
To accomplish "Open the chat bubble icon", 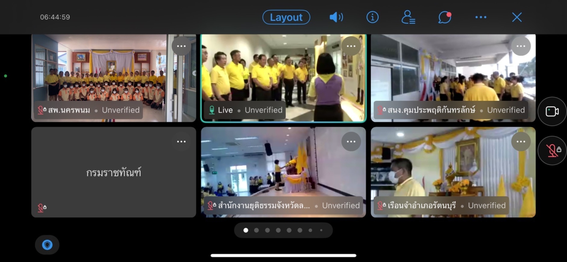I will pyautogui.click(x=445, y=17).
